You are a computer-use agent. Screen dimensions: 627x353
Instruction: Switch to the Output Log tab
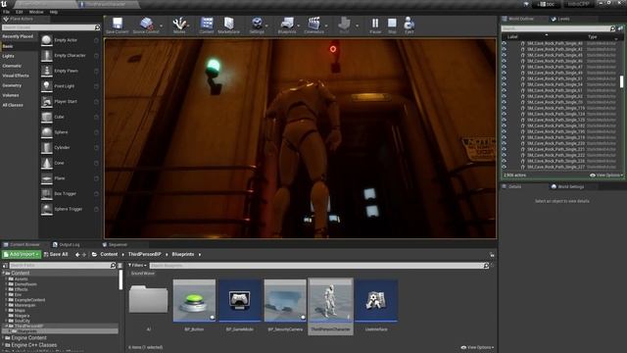[x=66, y=244]
